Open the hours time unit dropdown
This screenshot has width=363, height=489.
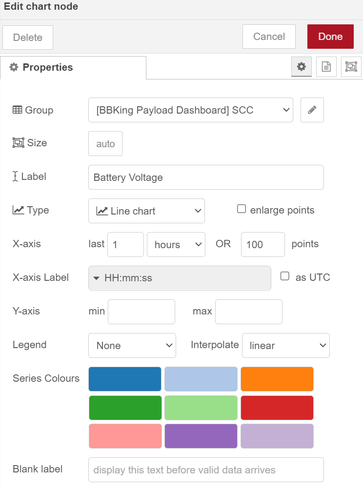coord(176,245)
